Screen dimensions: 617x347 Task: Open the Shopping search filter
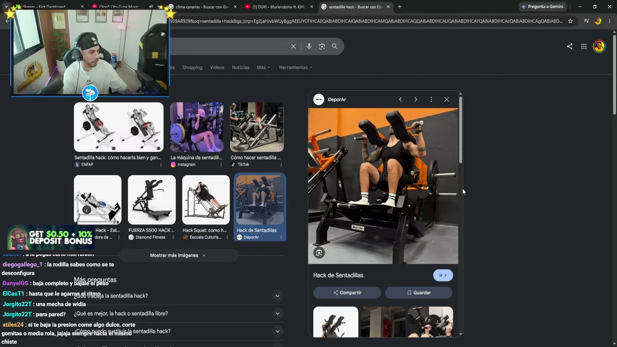pyautogui.click(x=192, y=67)
